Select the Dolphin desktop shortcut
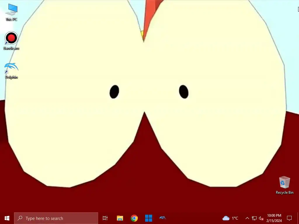 [x=11, y=71]
